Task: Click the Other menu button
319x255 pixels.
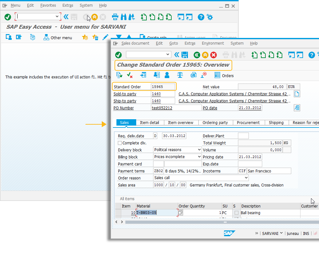Action: point(58,38)
